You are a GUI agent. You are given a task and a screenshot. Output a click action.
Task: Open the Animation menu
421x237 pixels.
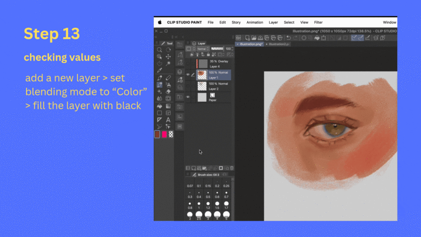[255, 22]
